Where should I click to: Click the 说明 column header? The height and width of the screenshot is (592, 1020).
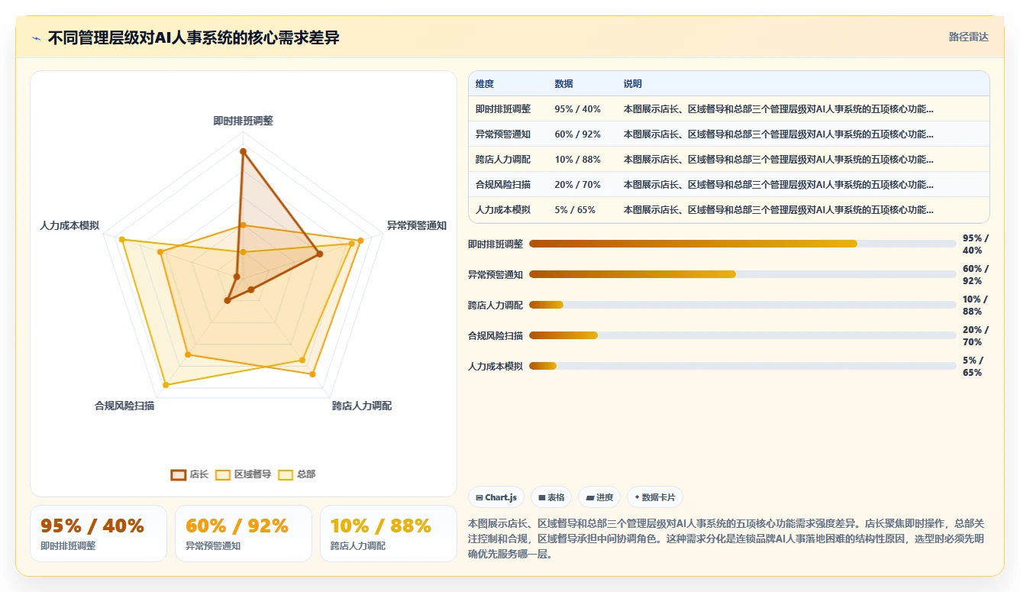[633, 84]
